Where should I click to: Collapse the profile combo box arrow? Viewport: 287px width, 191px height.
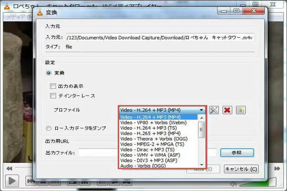pos(201,110)
